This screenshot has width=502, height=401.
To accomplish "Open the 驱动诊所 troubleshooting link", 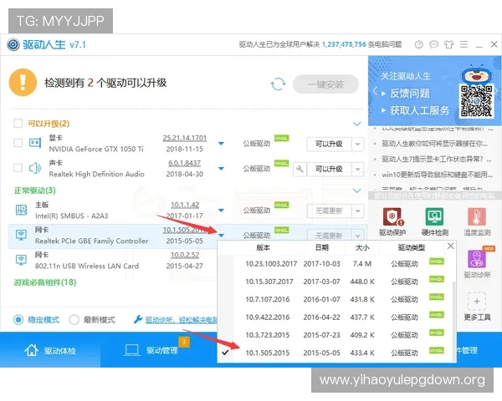I will pyautogui.click(x=181, y=319).
